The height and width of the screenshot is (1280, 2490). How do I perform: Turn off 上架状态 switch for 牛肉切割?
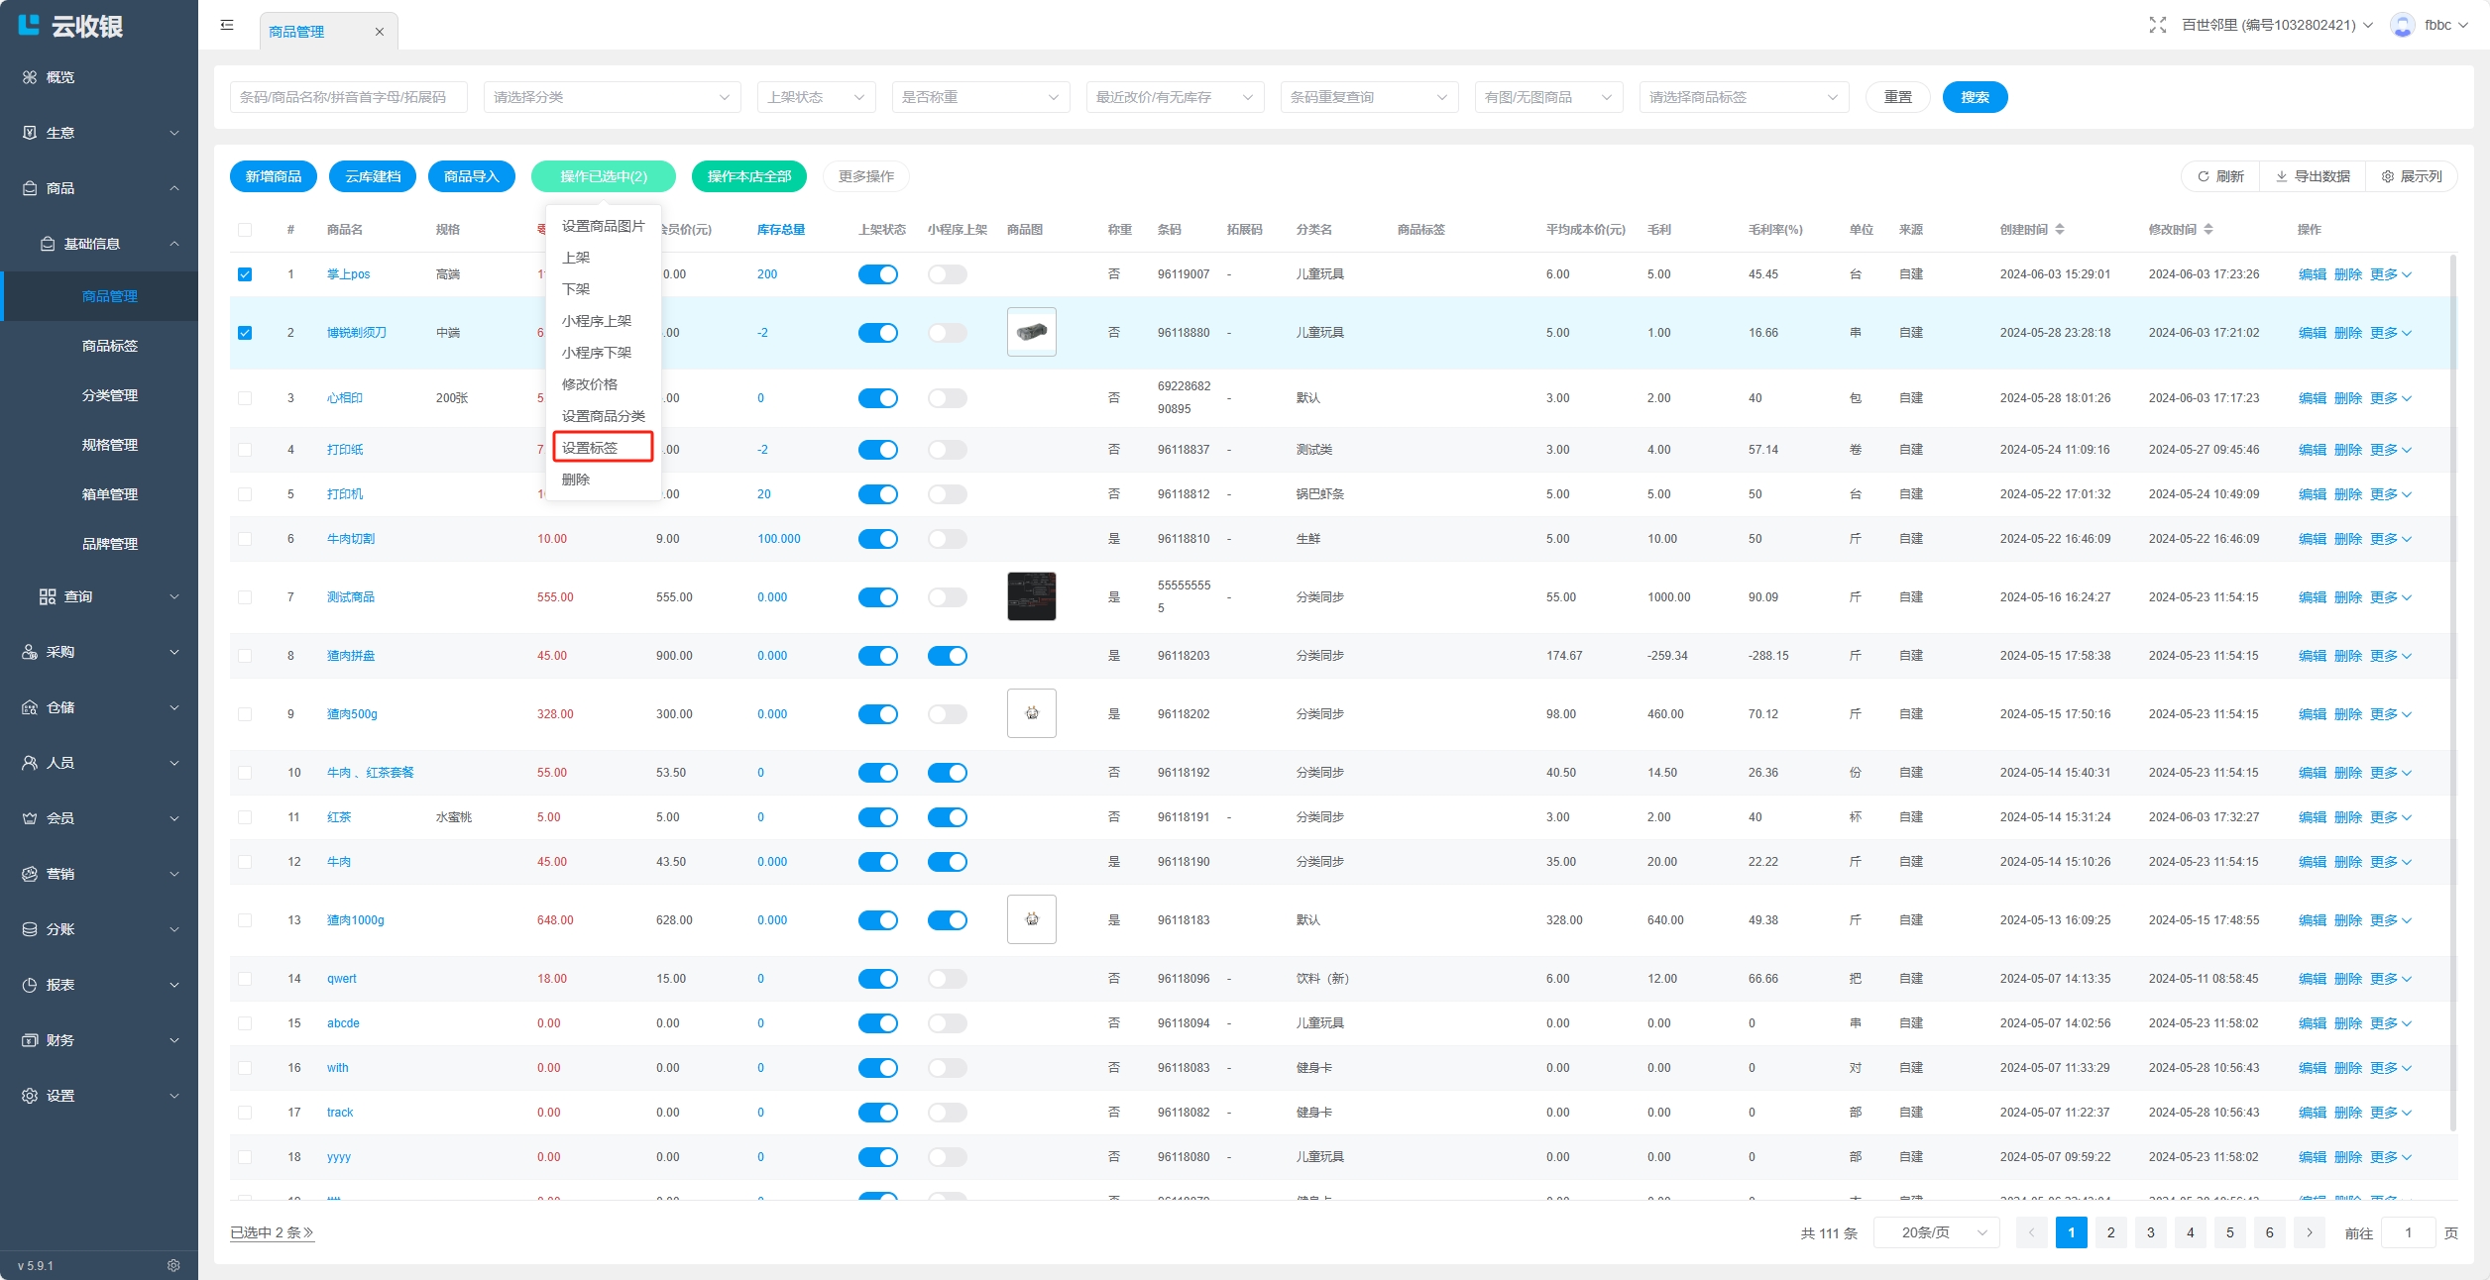[877, 539]
